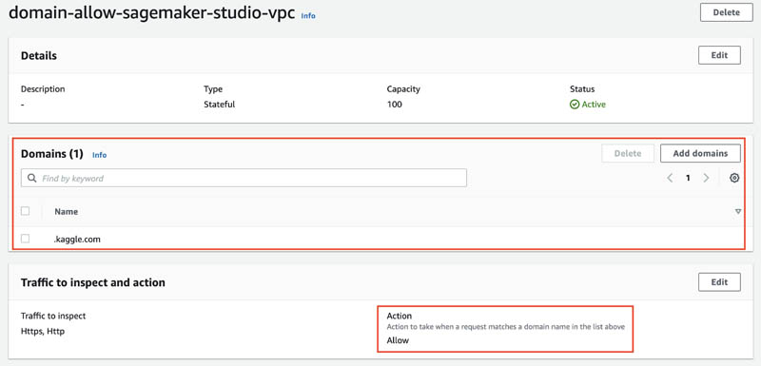Delete the rule group
The image size is (761, 366).
click(726, 12)
